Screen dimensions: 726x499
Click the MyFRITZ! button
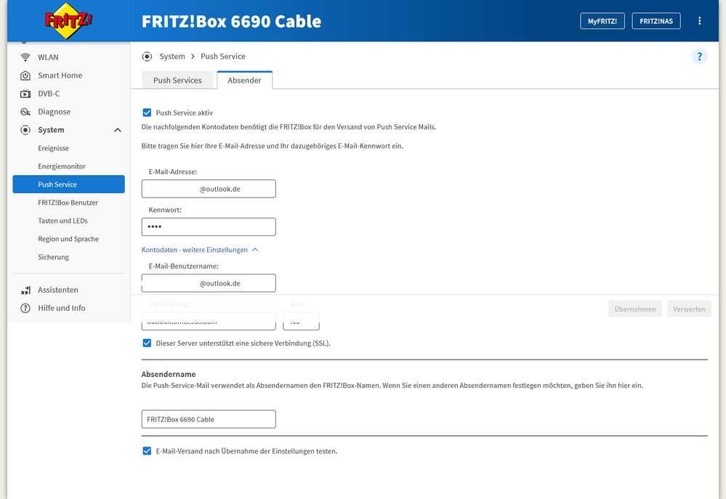[x=602, y=21]
